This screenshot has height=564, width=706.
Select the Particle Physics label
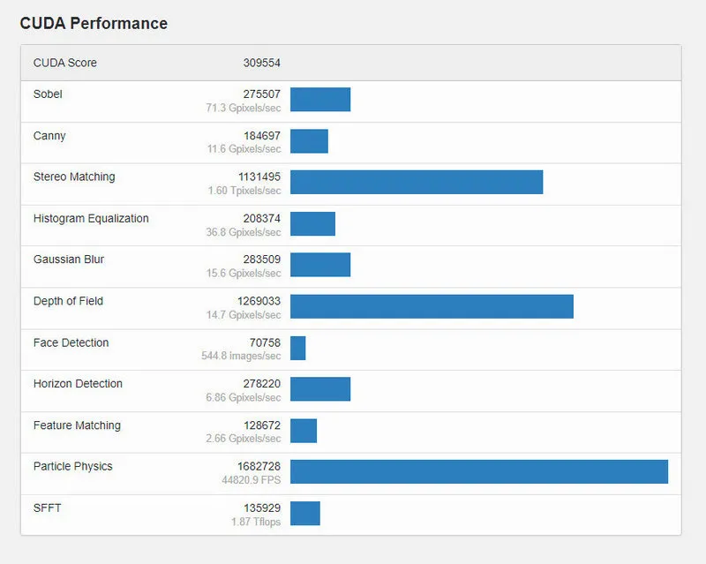[73, 466]
